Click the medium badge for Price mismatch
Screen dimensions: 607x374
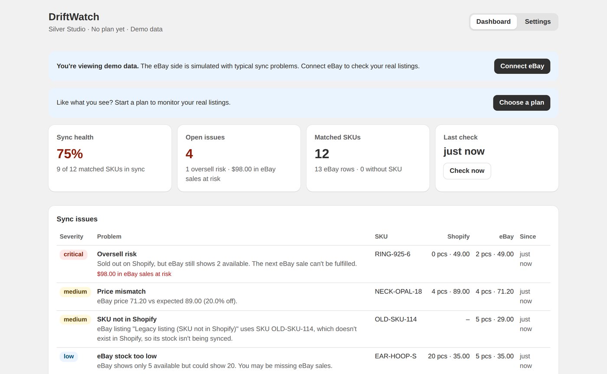(x=75, y=292)
